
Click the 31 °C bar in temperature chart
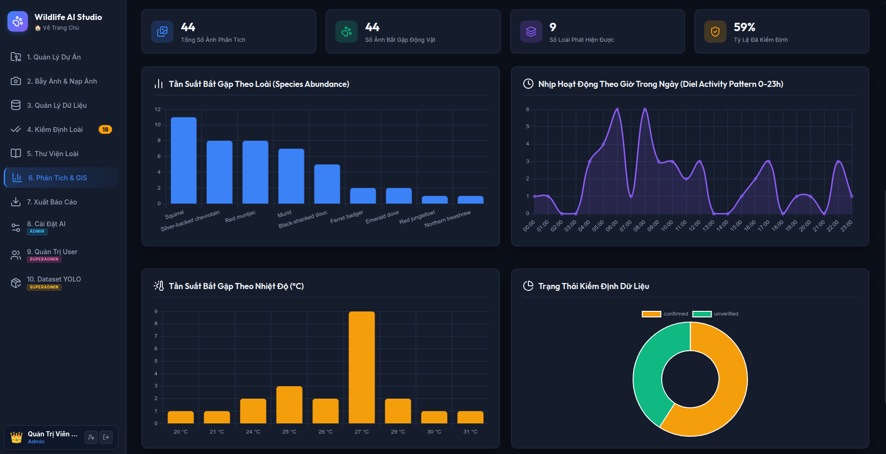(x=470, y=417)
